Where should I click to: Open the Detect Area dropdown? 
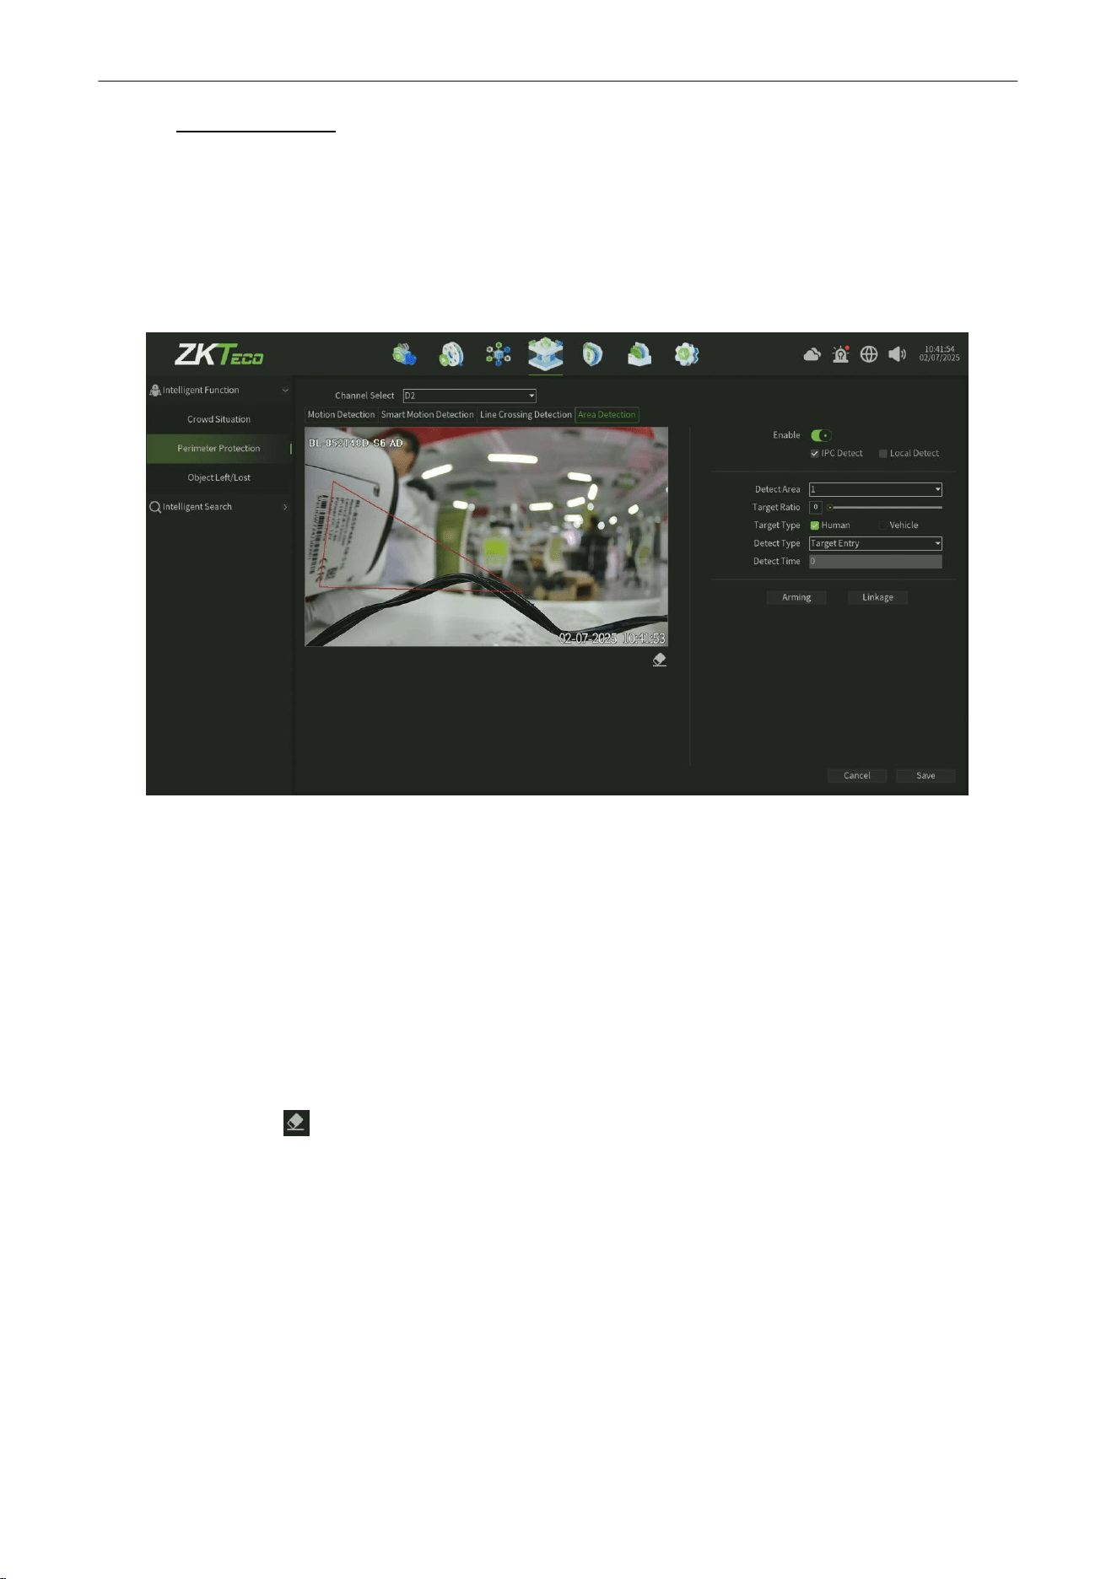coord(876,489)
